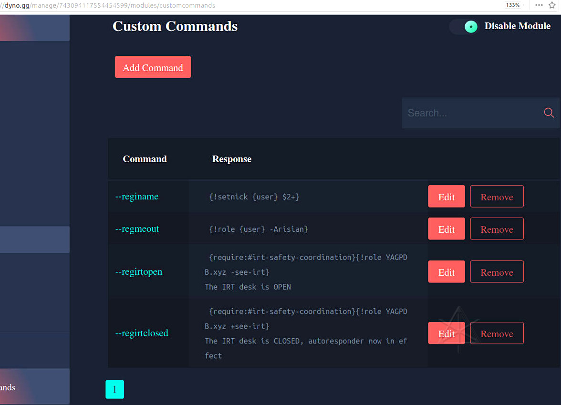Remove the --regirtclosed command

pyautogui.click(x=497, y=333)
